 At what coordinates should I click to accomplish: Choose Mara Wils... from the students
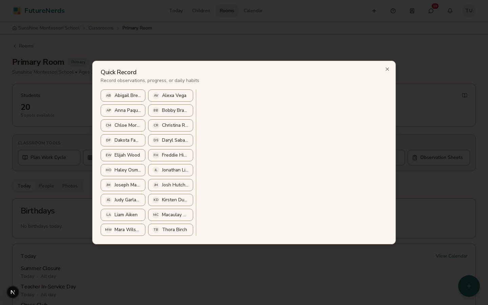pyautogui.click(x=123, y=230)
